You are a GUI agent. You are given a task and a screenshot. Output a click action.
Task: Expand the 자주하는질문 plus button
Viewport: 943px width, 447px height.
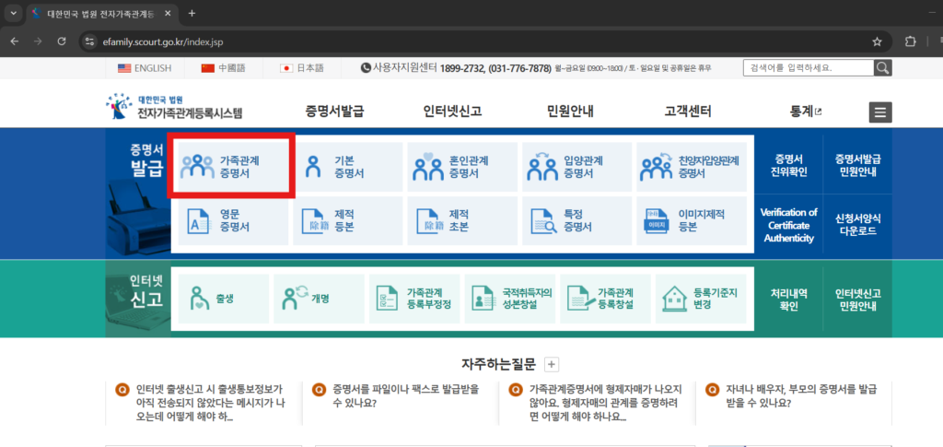[x=552, y=364]
